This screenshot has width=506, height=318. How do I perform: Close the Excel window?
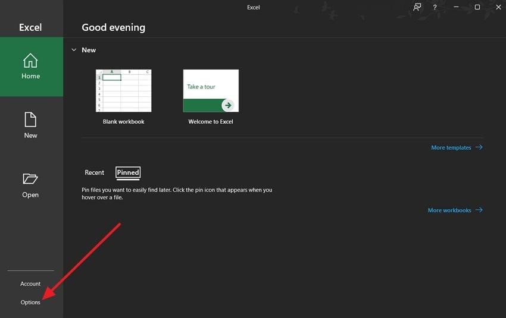click(x=498, y=7)
